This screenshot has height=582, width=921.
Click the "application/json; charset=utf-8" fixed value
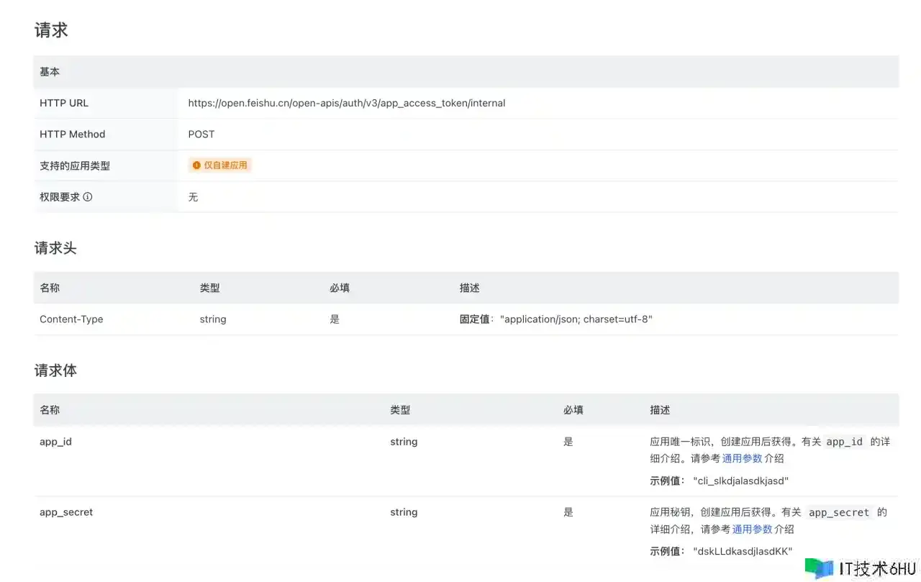coord(576,319)
